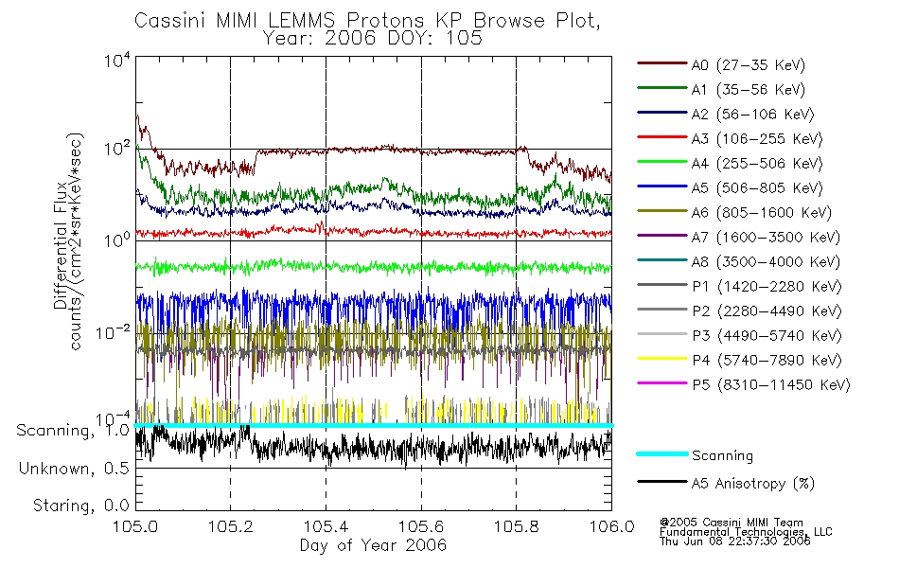Click the x-axis tick label 105.6
899x568 pixels.
point(421,526)
